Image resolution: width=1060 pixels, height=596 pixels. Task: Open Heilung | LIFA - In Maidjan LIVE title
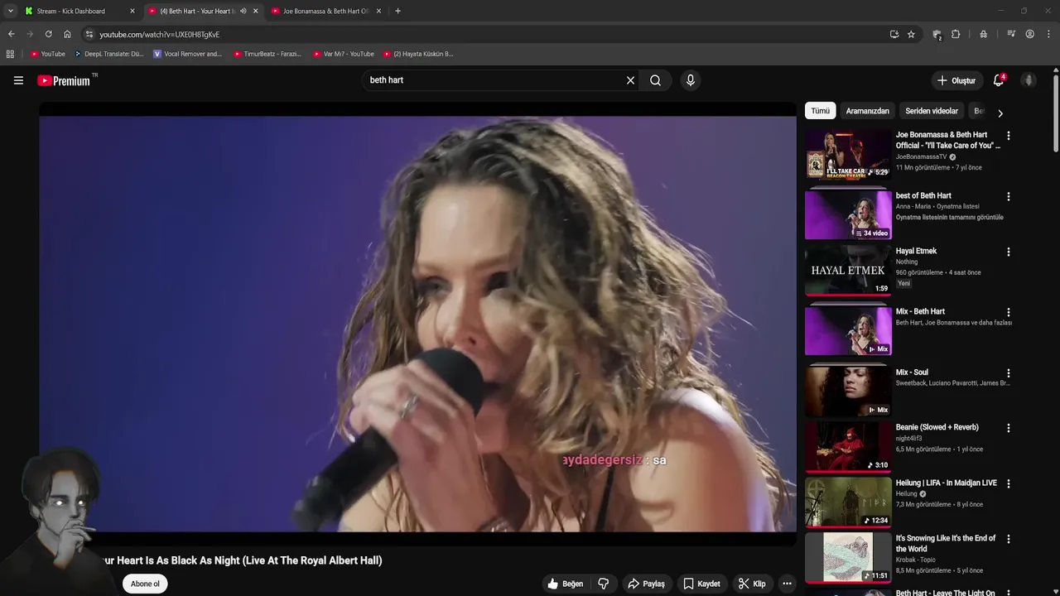point(947,483)
